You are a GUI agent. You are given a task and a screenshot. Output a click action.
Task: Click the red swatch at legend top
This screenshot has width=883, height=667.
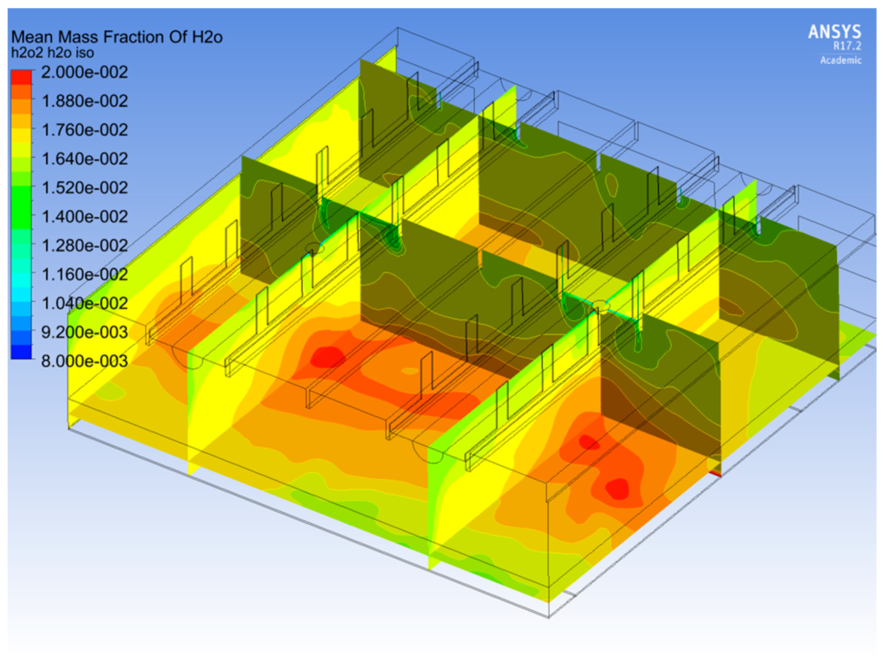[21, 78]
